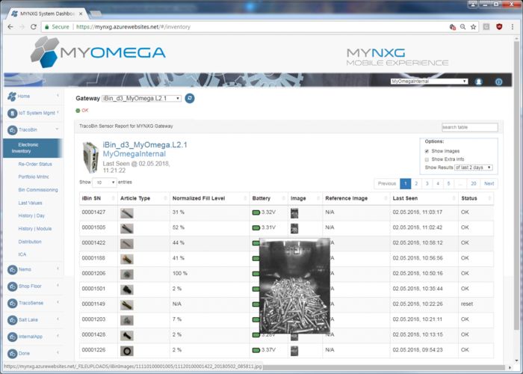Open the Chrome three-dot menu
Image resolution: width=523 pixels, height=374 pixels.
pos(513,27)
